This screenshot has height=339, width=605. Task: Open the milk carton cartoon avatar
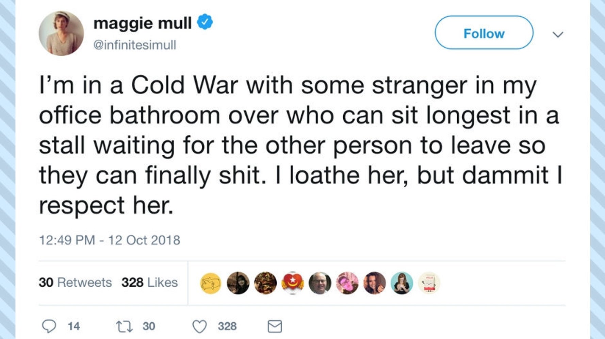click(429, 283)
